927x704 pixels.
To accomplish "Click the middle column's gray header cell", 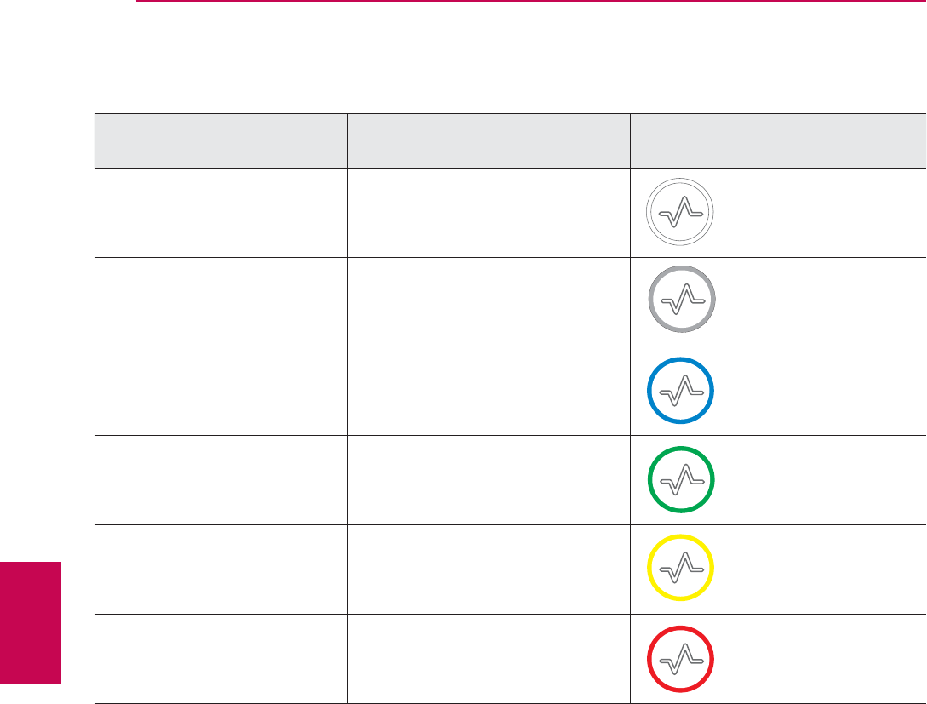I will (x=488, y=140).
